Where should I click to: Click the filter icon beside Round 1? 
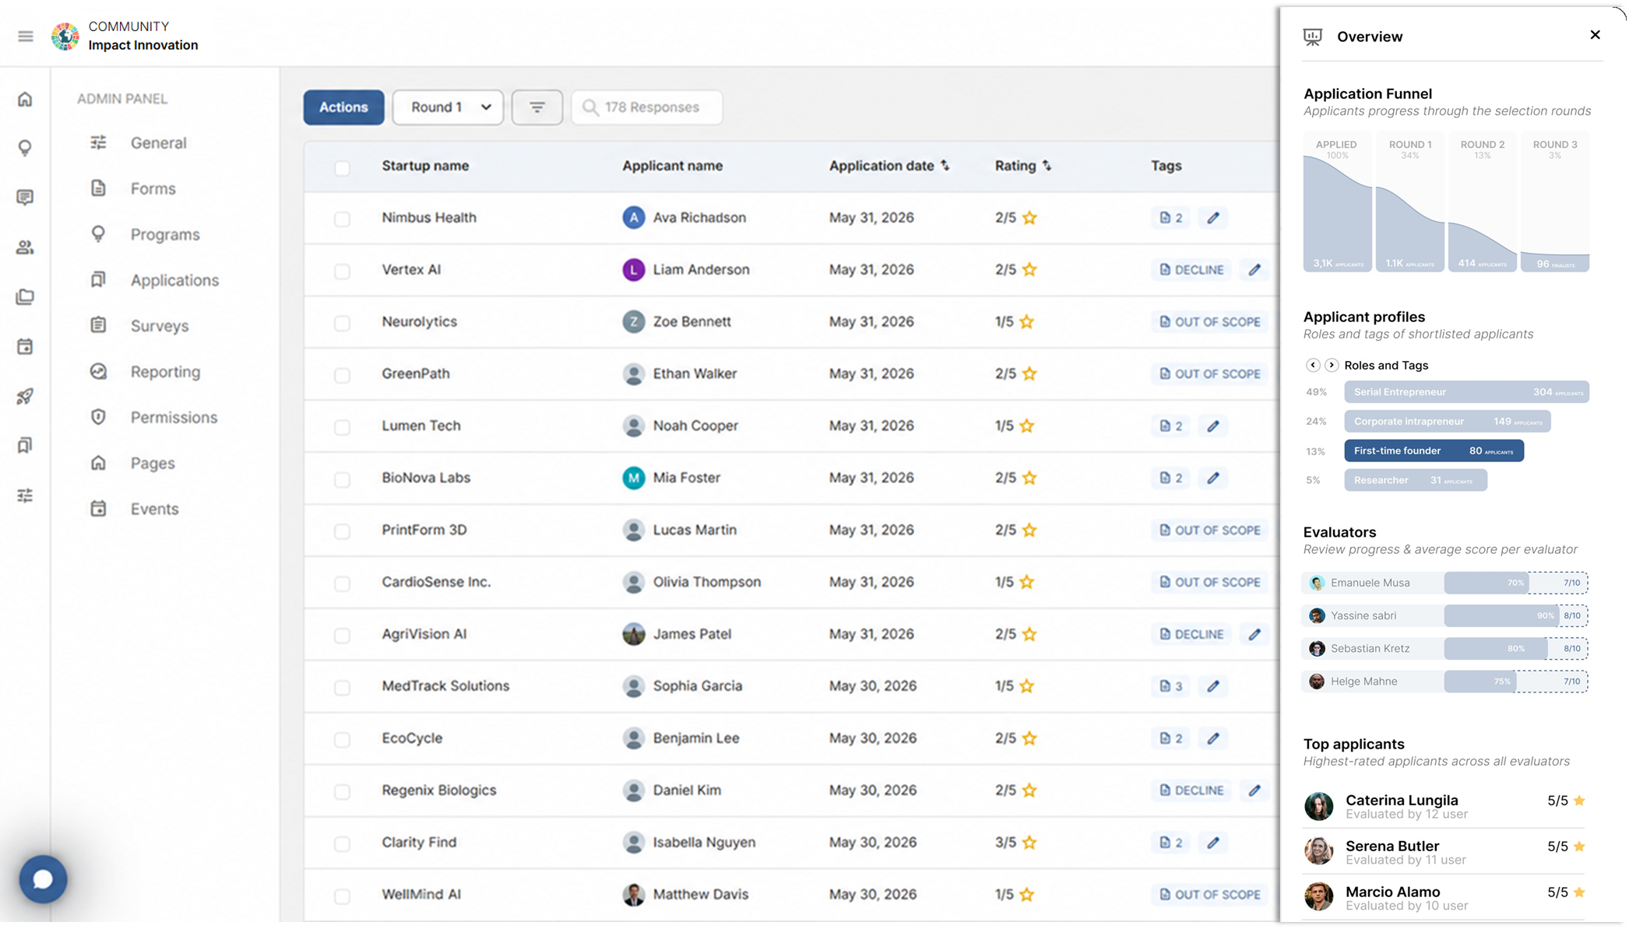tap(537, 107)
